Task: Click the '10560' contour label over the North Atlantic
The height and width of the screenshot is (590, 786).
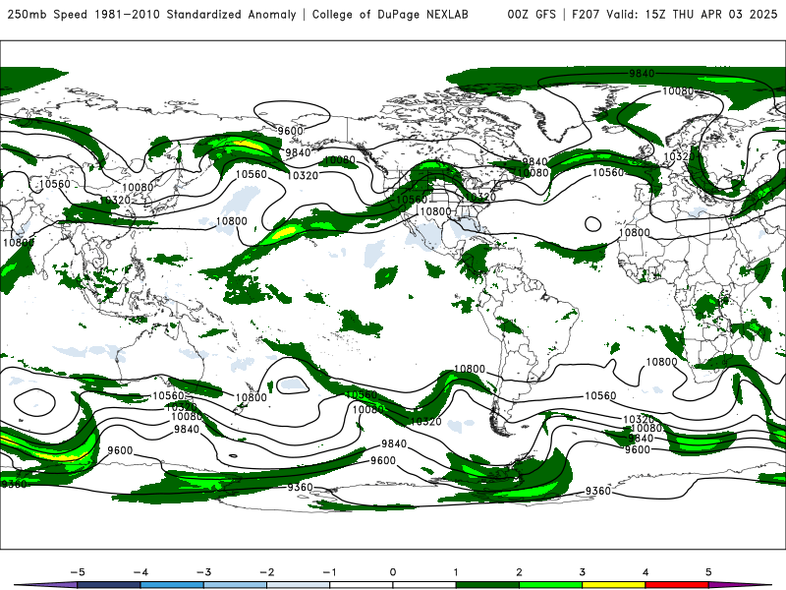Action: [608, 173]
